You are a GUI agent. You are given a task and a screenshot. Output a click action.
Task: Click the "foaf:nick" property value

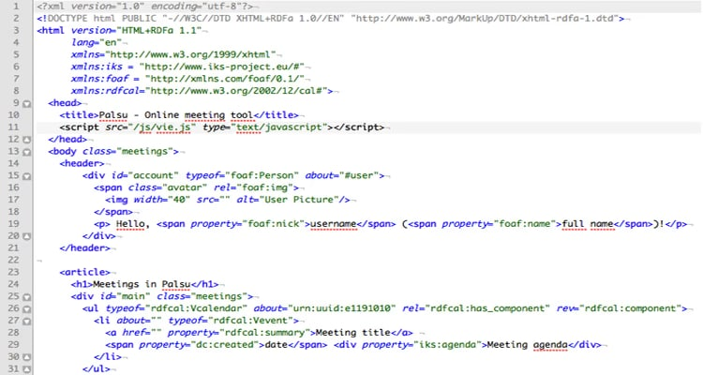pyautogui.click(x=274, y=224)
